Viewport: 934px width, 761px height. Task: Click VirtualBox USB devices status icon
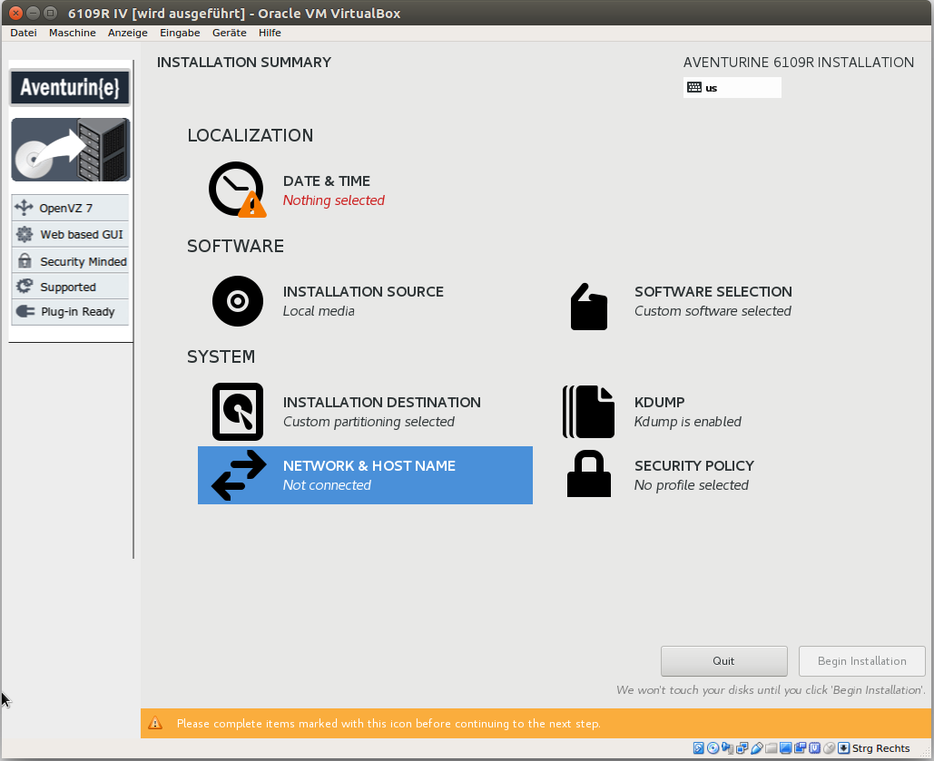756,748
